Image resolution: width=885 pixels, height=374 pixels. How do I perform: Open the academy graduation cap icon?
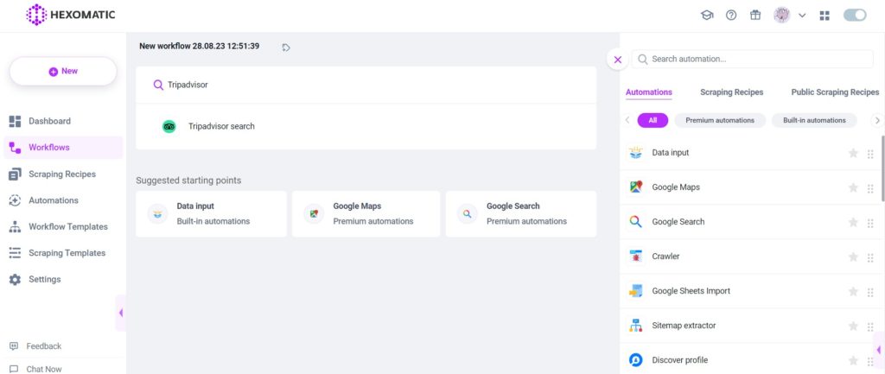pyautogui.click(x=707, y=16)
